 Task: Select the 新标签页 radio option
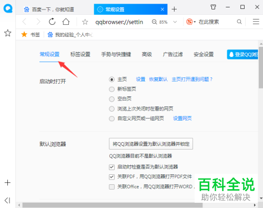pos(112,89)
